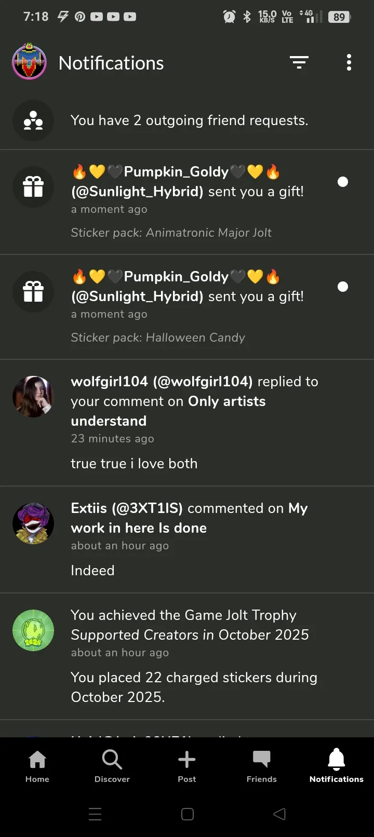Screen dimensions: 374x837
Task: Toggle unread dot on Halloween Candy gift
Action: 343,287
